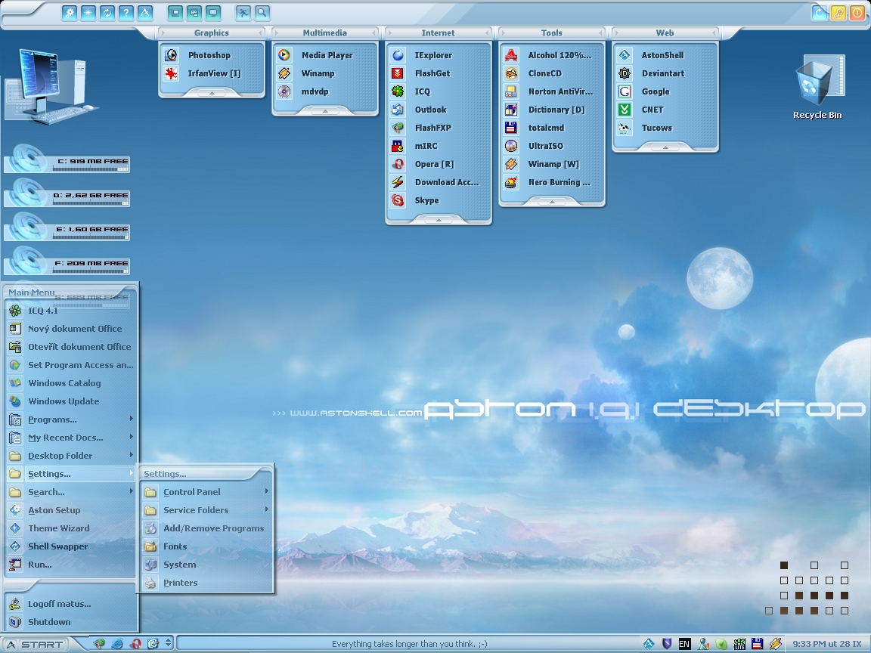This screenshot has width=871, height=653.
Task: Collapse the Tools panel with bottom arrow
Action: pos(552,202)
